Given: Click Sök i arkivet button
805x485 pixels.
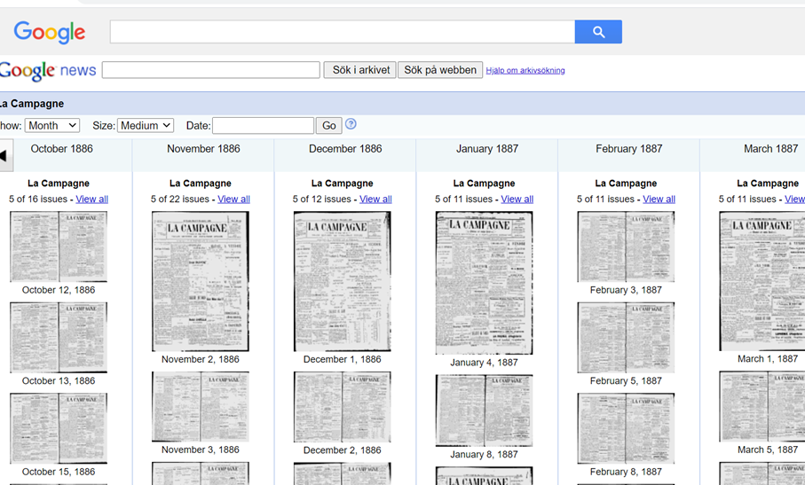Looking at the screenshot, I should click(x=359, y=70).
